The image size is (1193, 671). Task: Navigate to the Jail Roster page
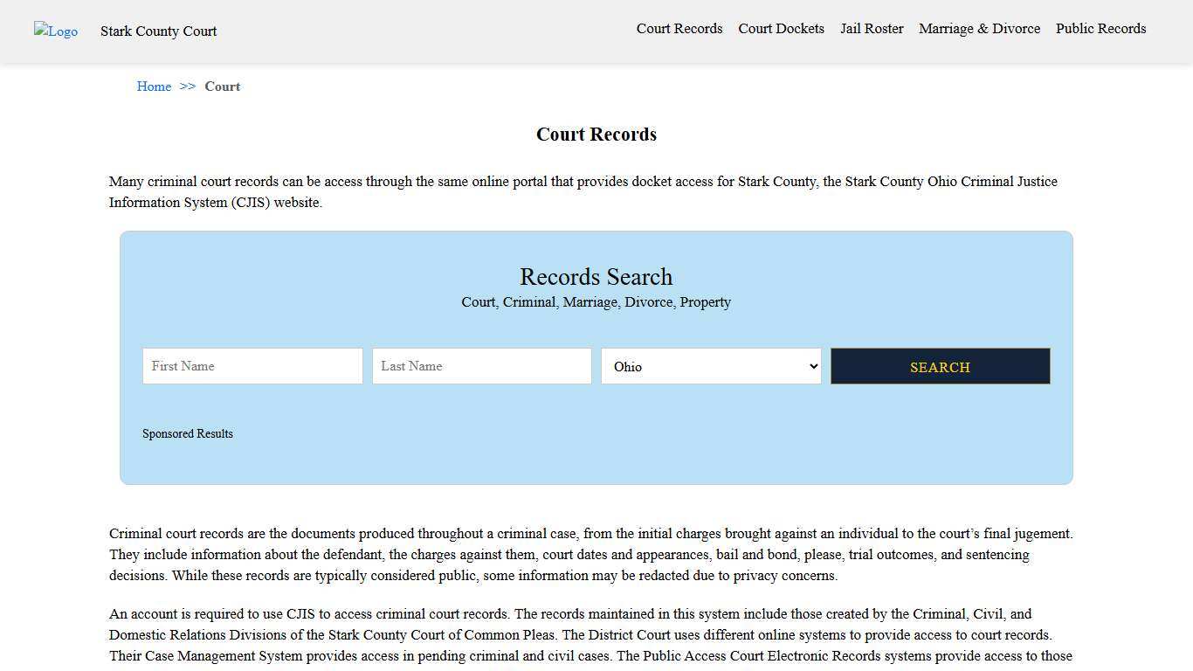872,29
